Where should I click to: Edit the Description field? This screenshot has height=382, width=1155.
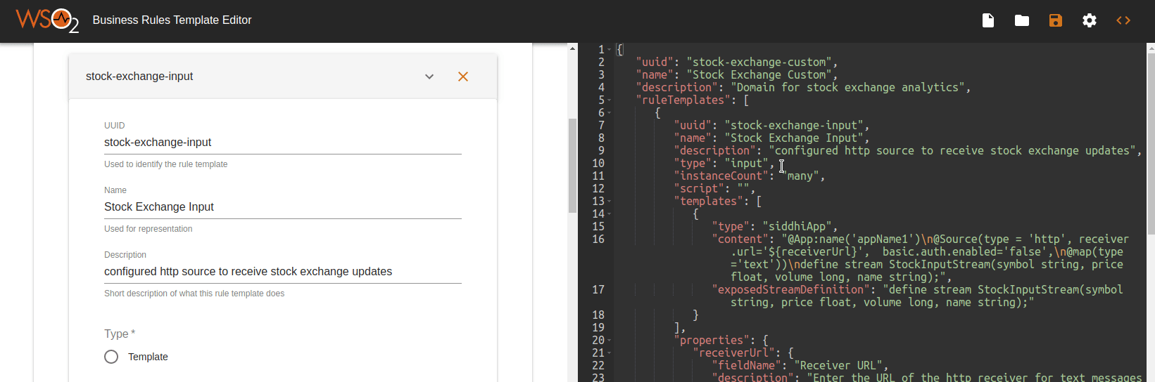pyautogui.click(x=283, y=272)
